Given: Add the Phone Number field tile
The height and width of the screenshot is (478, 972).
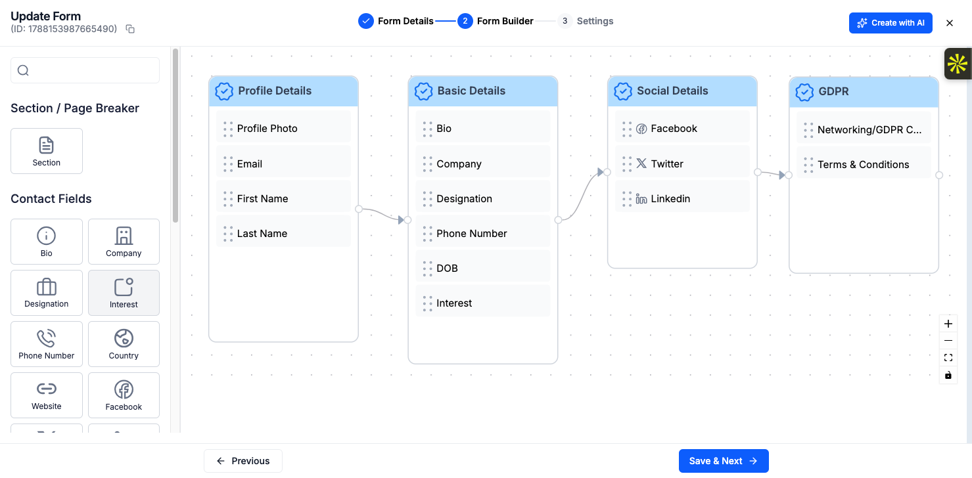Looking at the screenshot, I should coord(47,344).
